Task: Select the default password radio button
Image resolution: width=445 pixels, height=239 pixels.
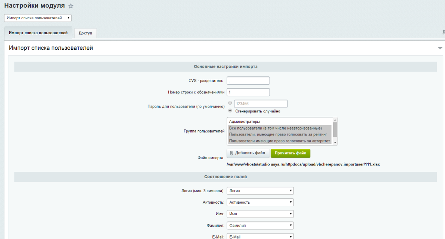Action: pos(230,103)
